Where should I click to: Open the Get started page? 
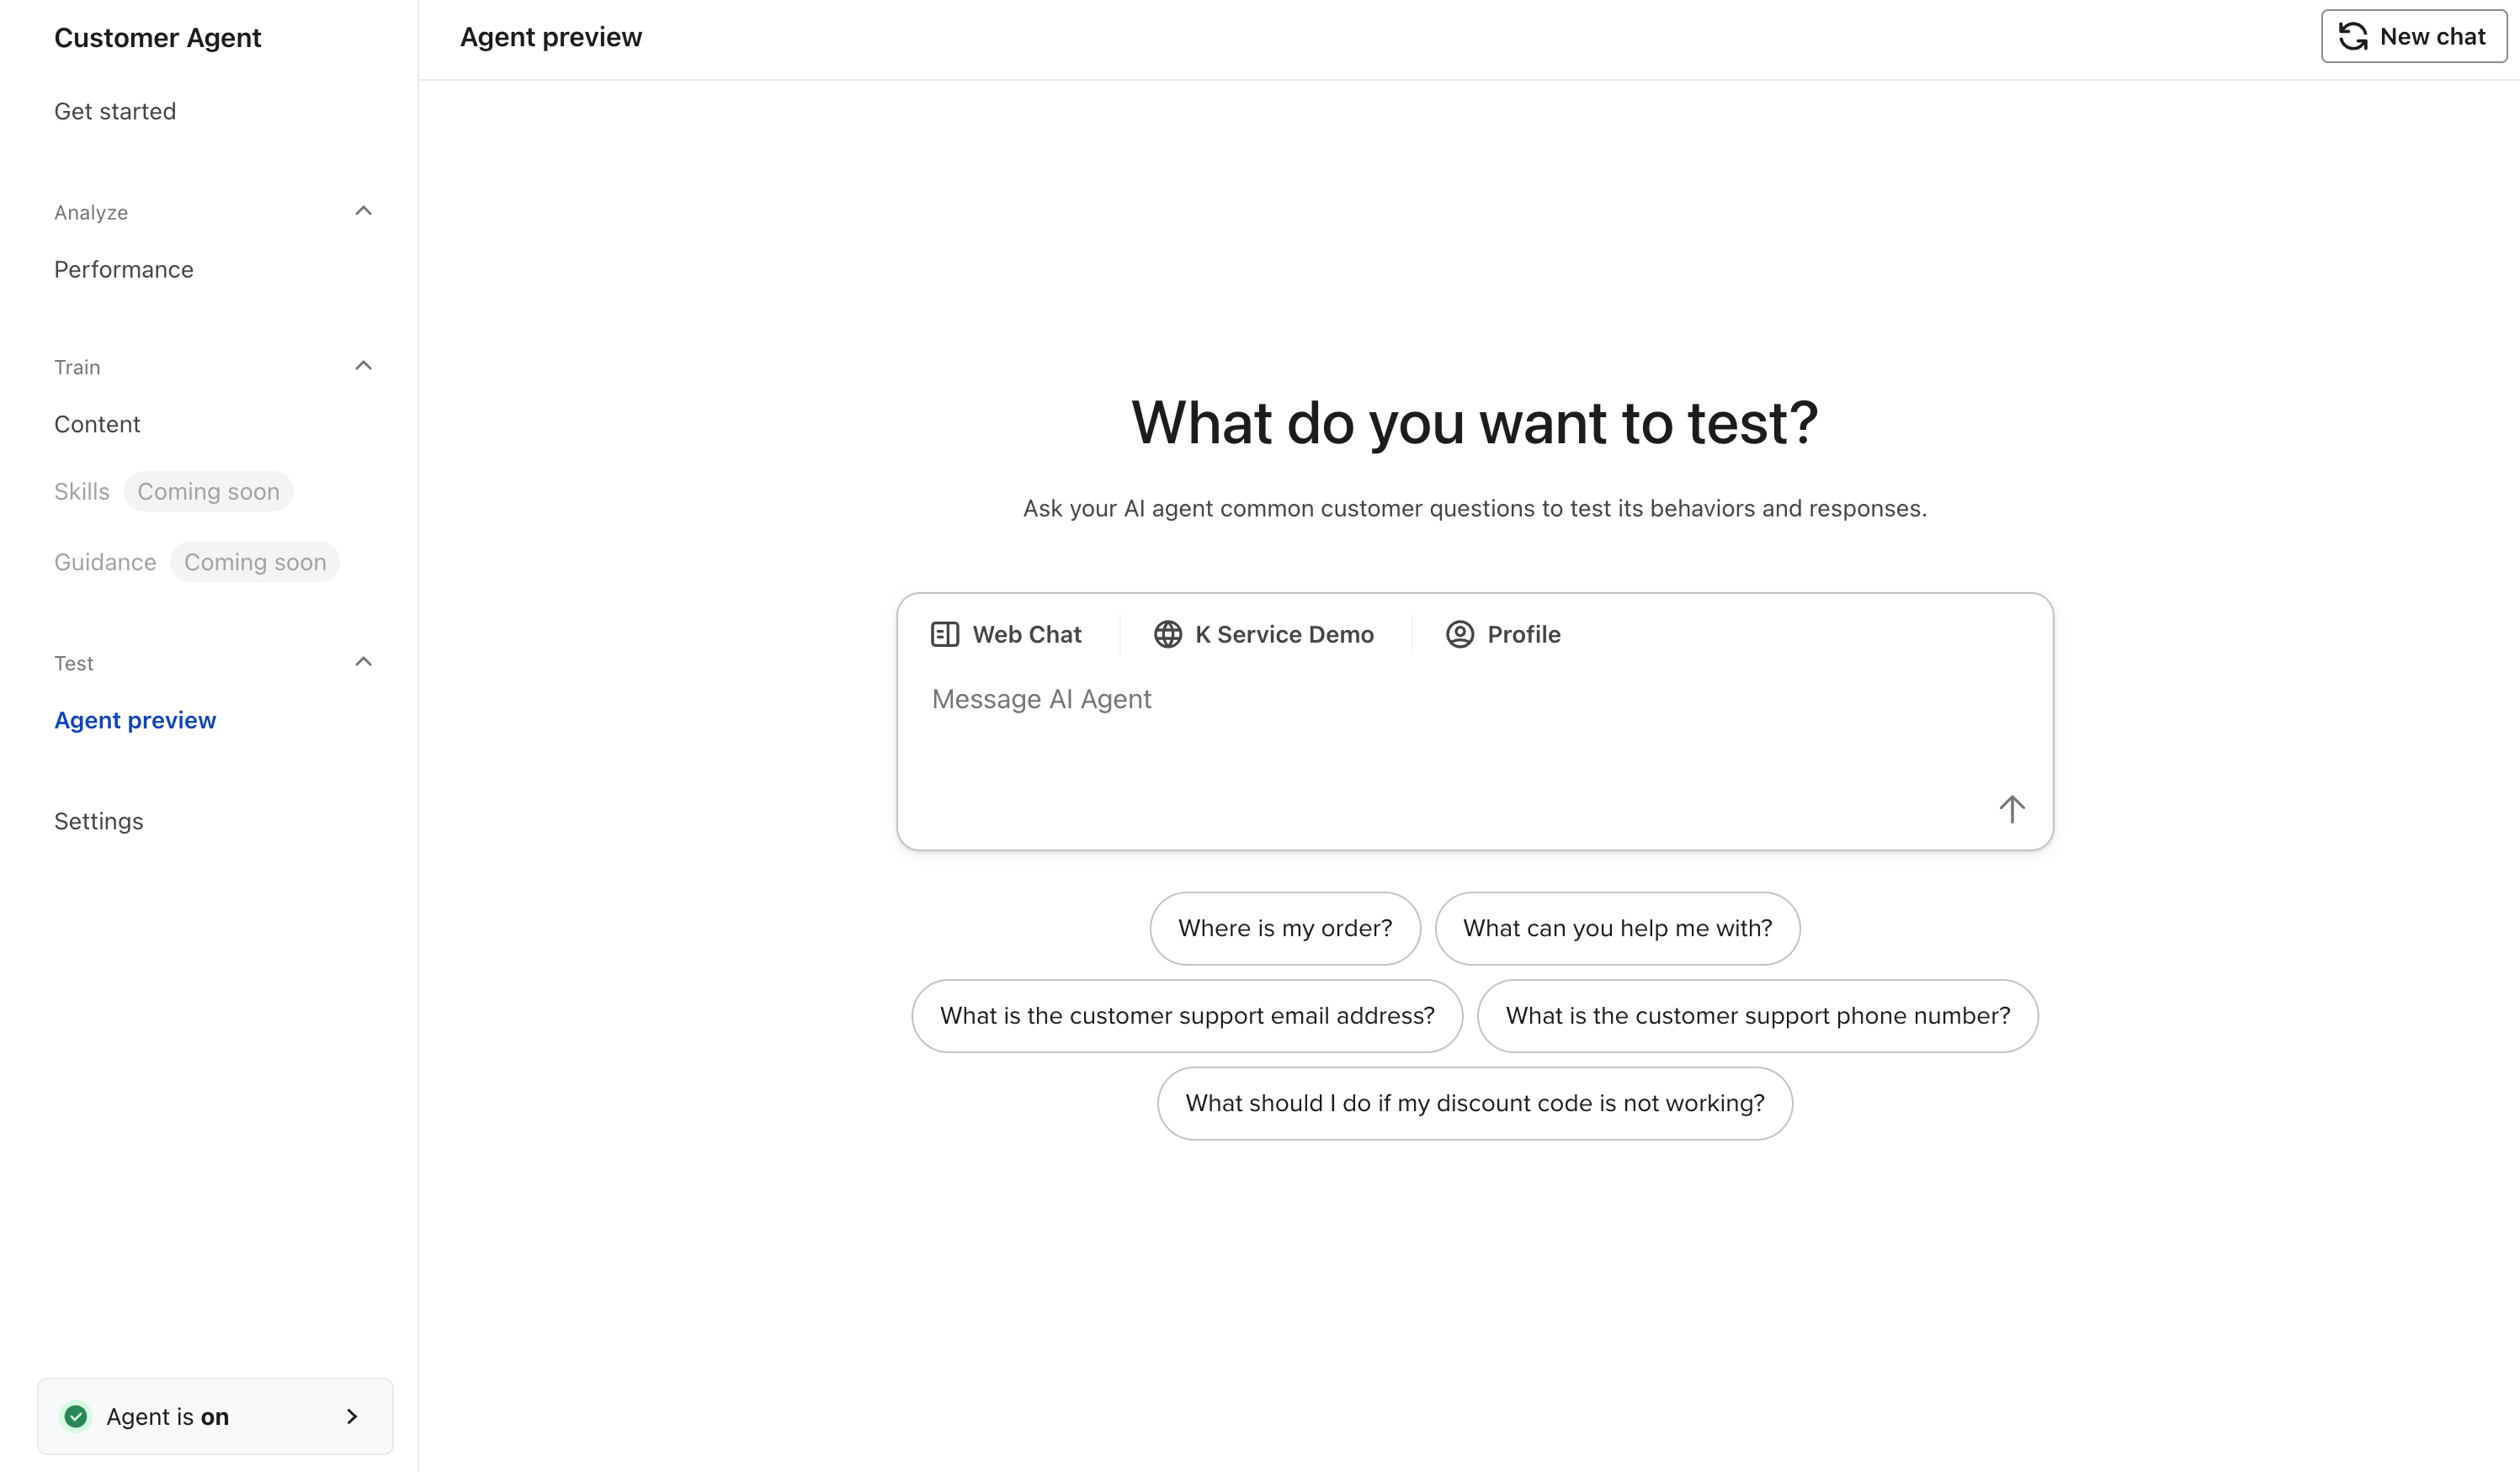point(115,111)
